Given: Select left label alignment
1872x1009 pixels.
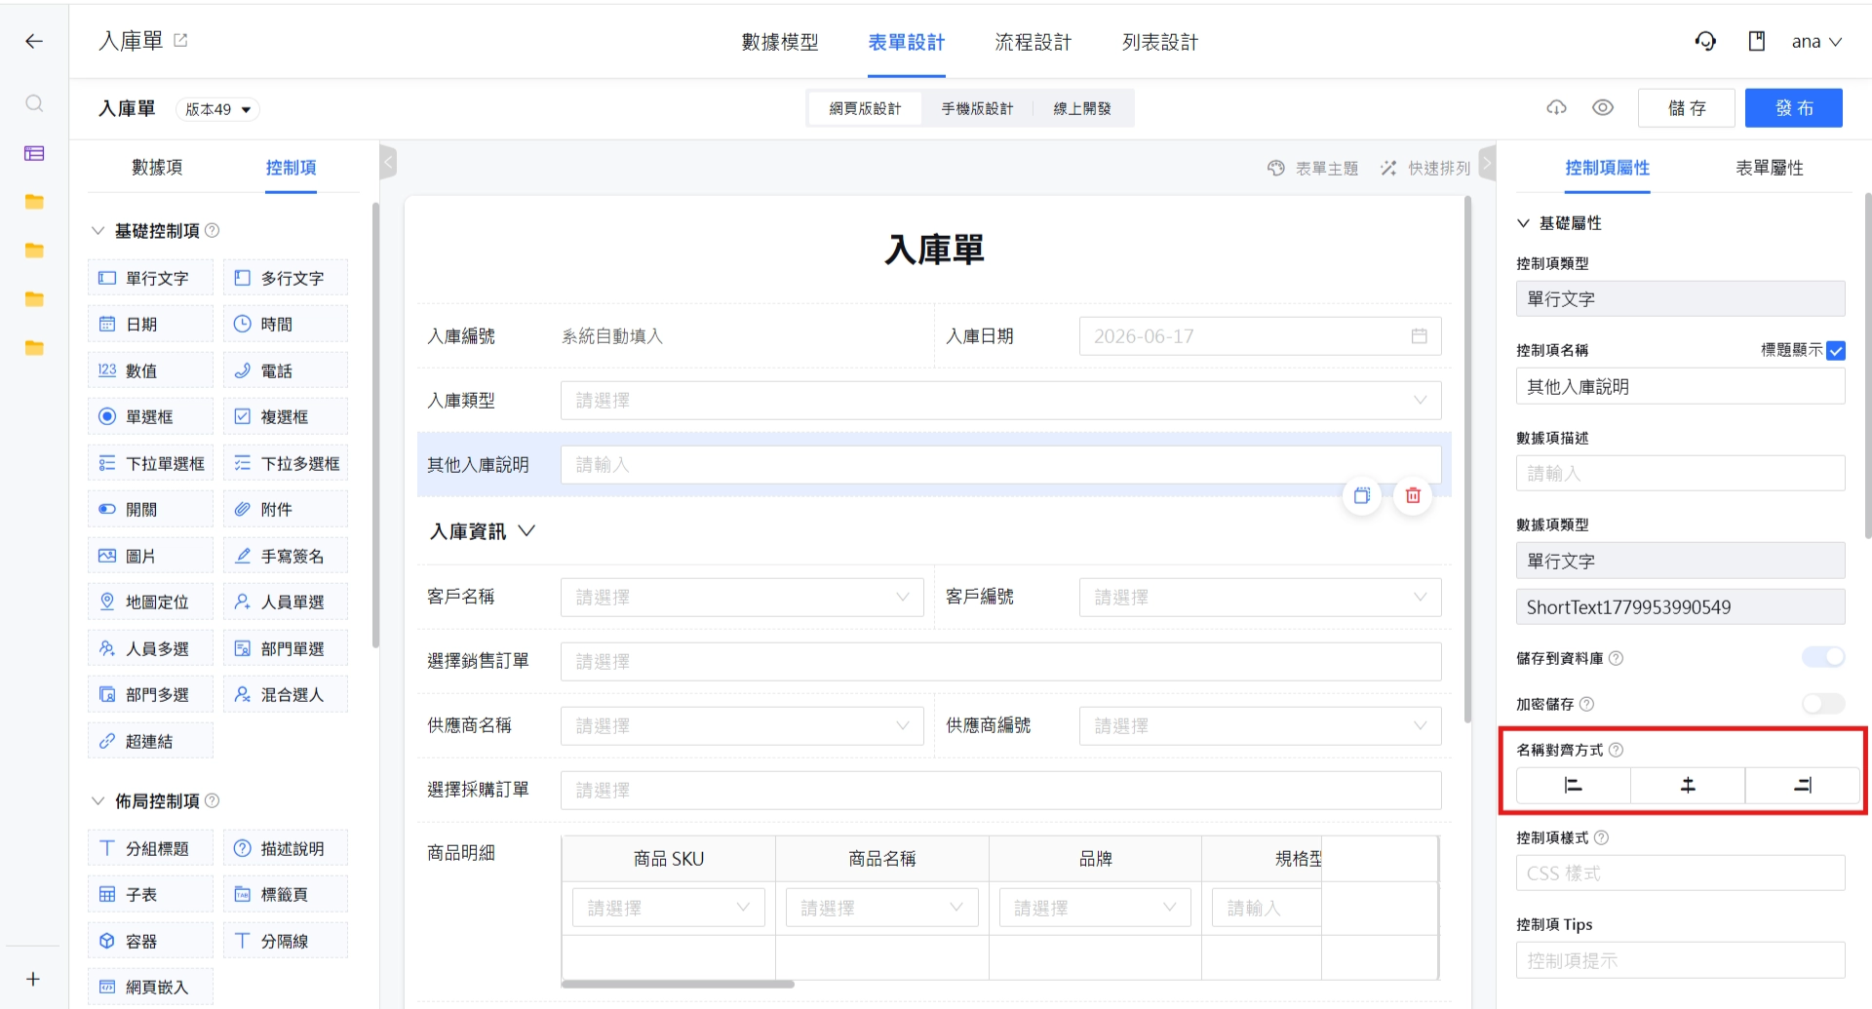Looking at the screenshot, I should [1573, 785].
